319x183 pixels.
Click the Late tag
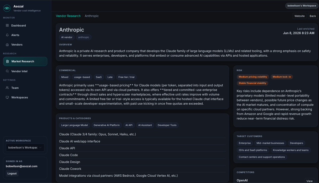(110, 77)
